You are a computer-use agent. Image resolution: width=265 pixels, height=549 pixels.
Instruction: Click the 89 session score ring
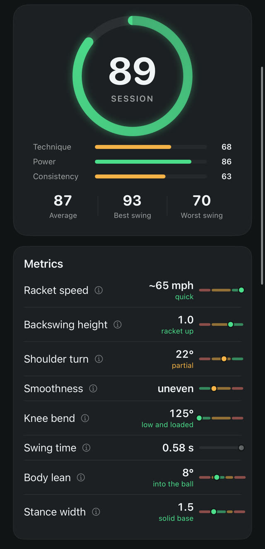[x=132, y=76]
